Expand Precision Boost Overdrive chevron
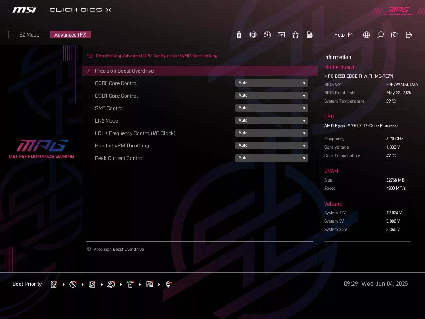 click(88, 71)
